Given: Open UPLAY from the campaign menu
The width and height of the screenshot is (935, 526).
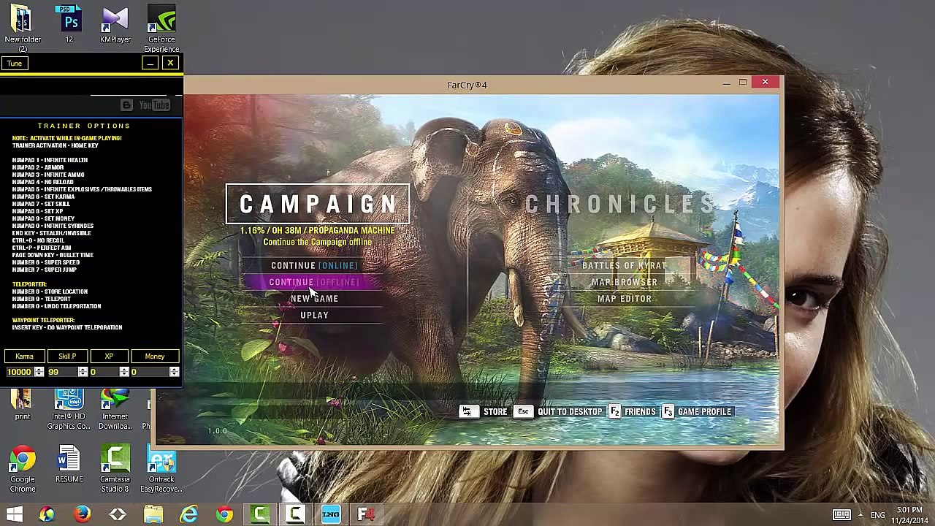Looking at the screenshot, I should point(314,316).
